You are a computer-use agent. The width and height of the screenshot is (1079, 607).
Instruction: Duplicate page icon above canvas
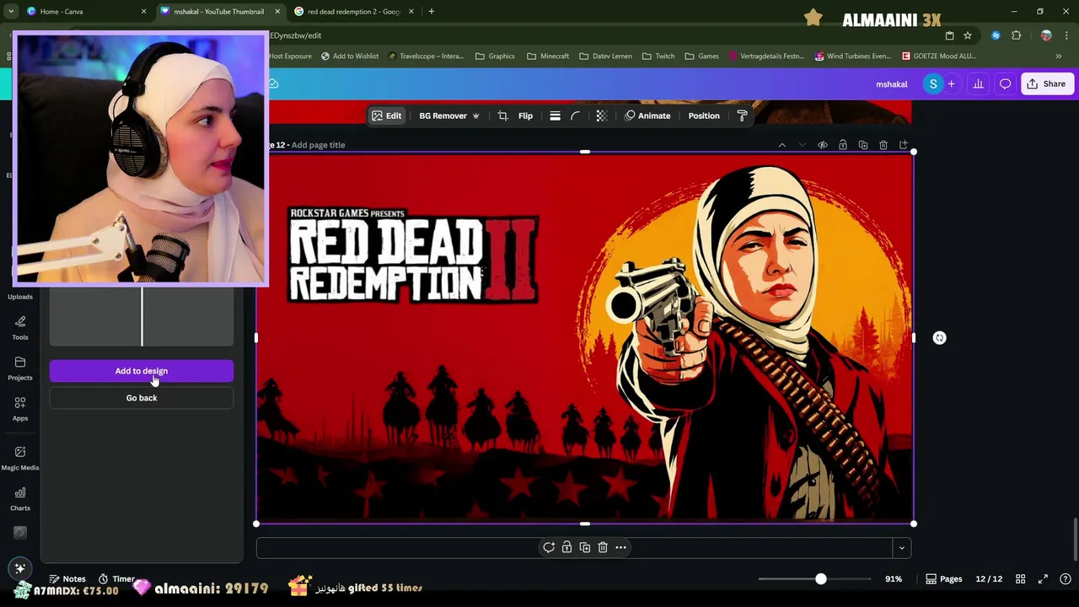(x=863, y=145)
